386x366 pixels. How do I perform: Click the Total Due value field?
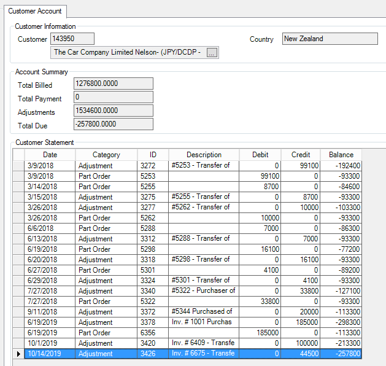114,124
